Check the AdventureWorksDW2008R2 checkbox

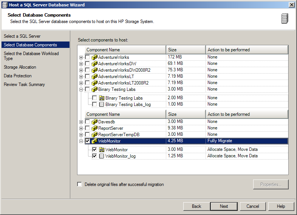(87, 70)
